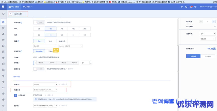
Task: Select 本地普通盘 storage tab
Action: tap(39, 51)
